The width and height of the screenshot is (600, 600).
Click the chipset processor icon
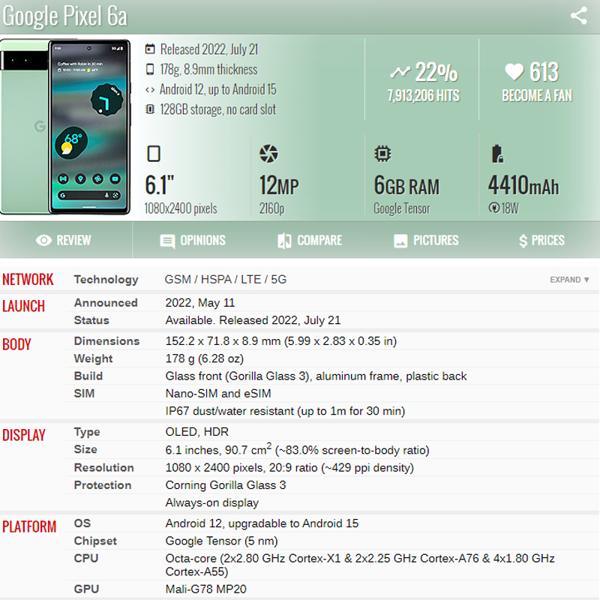click(382, 154)
